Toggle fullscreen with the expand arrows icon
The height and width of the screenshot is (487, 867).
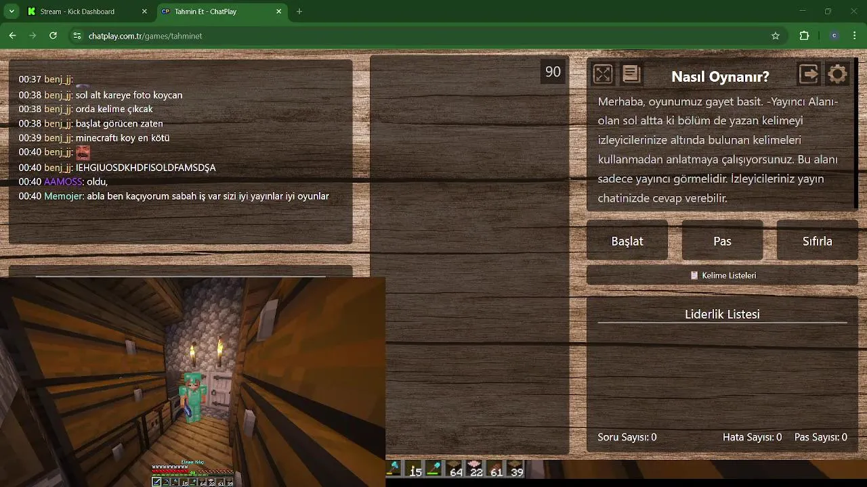pyautogui.click(x=602, y=74)
